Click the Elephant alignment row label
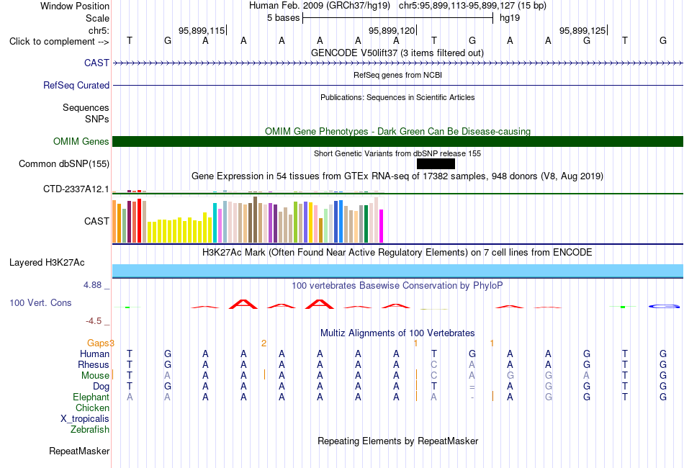684x468 pixels. click(x=91, y=397)
